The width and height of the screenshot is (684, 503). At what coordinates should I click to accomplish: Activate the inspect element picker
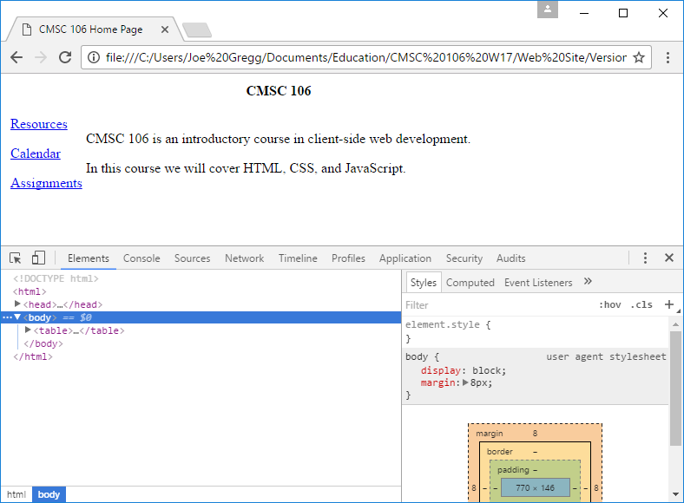pyautogui.click(x=16, y=258)
